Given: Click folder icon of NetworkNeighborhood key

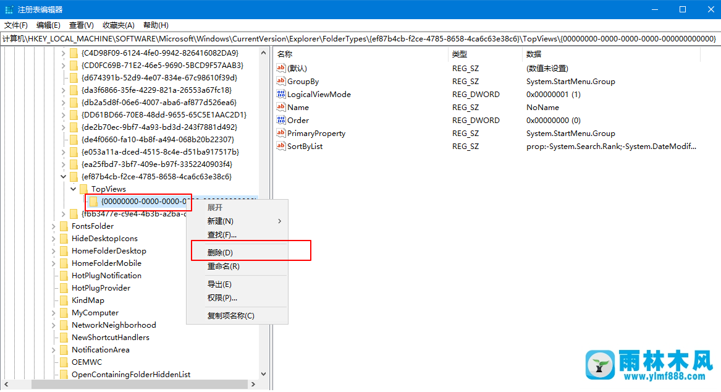Looking at the screenshot, I should [64, 325].
